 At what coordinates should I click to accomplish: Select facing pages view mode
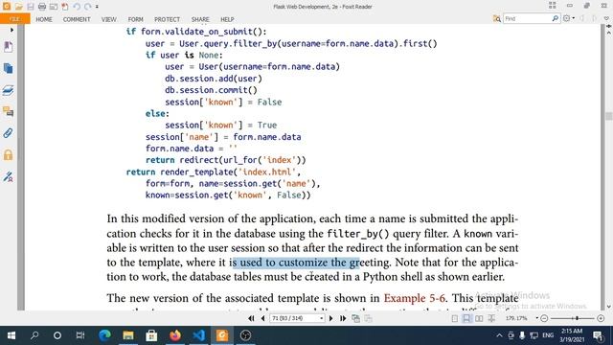tap(479, 319)
